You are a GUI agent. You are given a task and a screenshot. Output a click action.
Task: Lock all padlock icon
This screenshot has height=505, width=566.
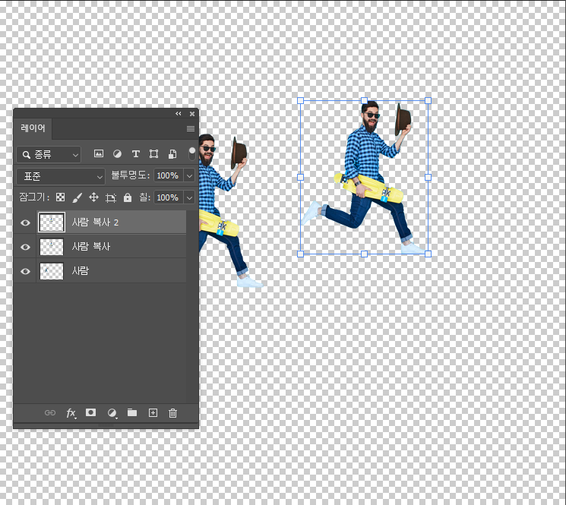128,197
